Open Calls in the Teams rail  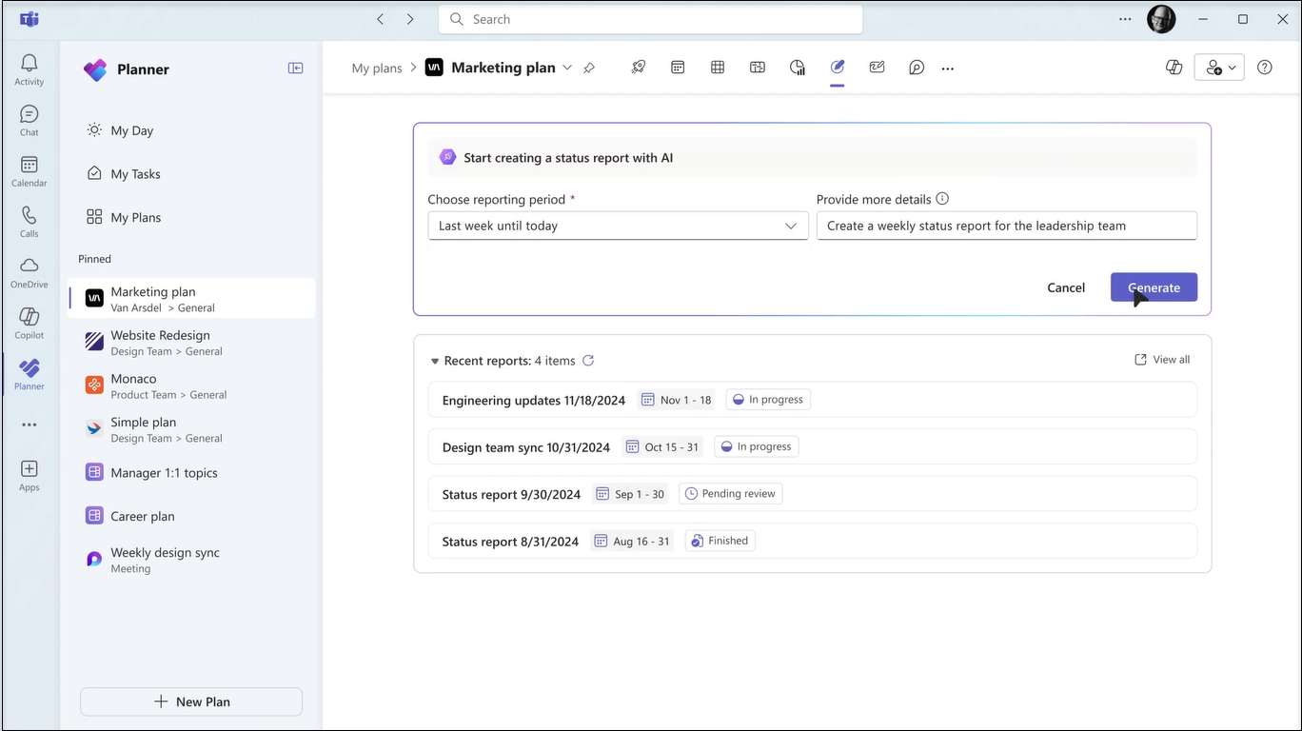click(x=30, y=222)
